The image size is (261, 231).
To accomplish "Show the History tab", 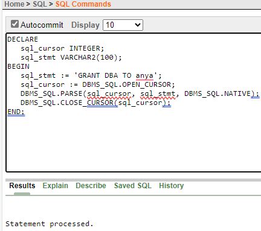I will (x=172, y=186).
